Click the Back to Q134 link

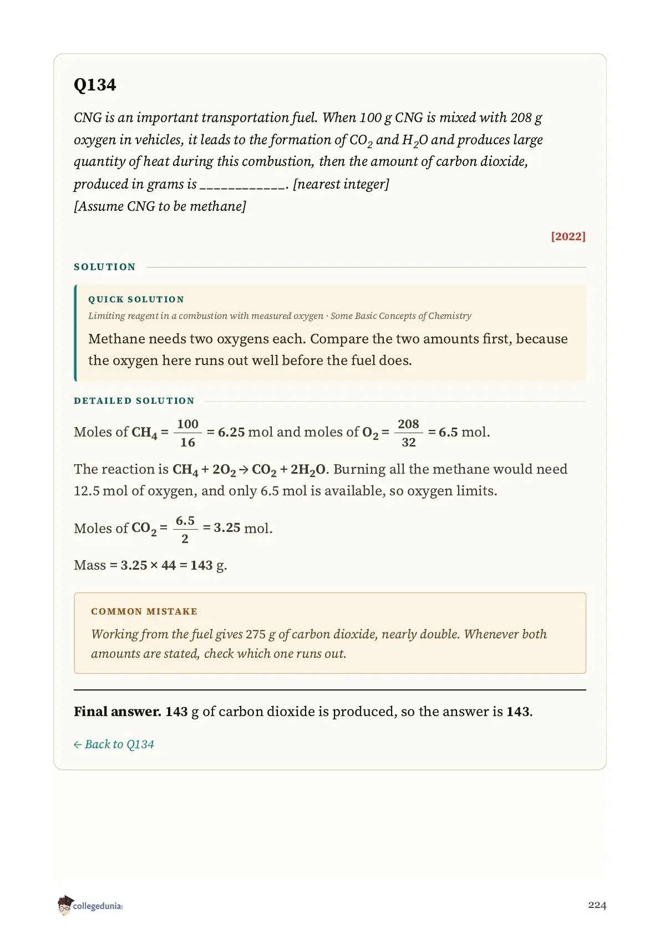(114, 744)
